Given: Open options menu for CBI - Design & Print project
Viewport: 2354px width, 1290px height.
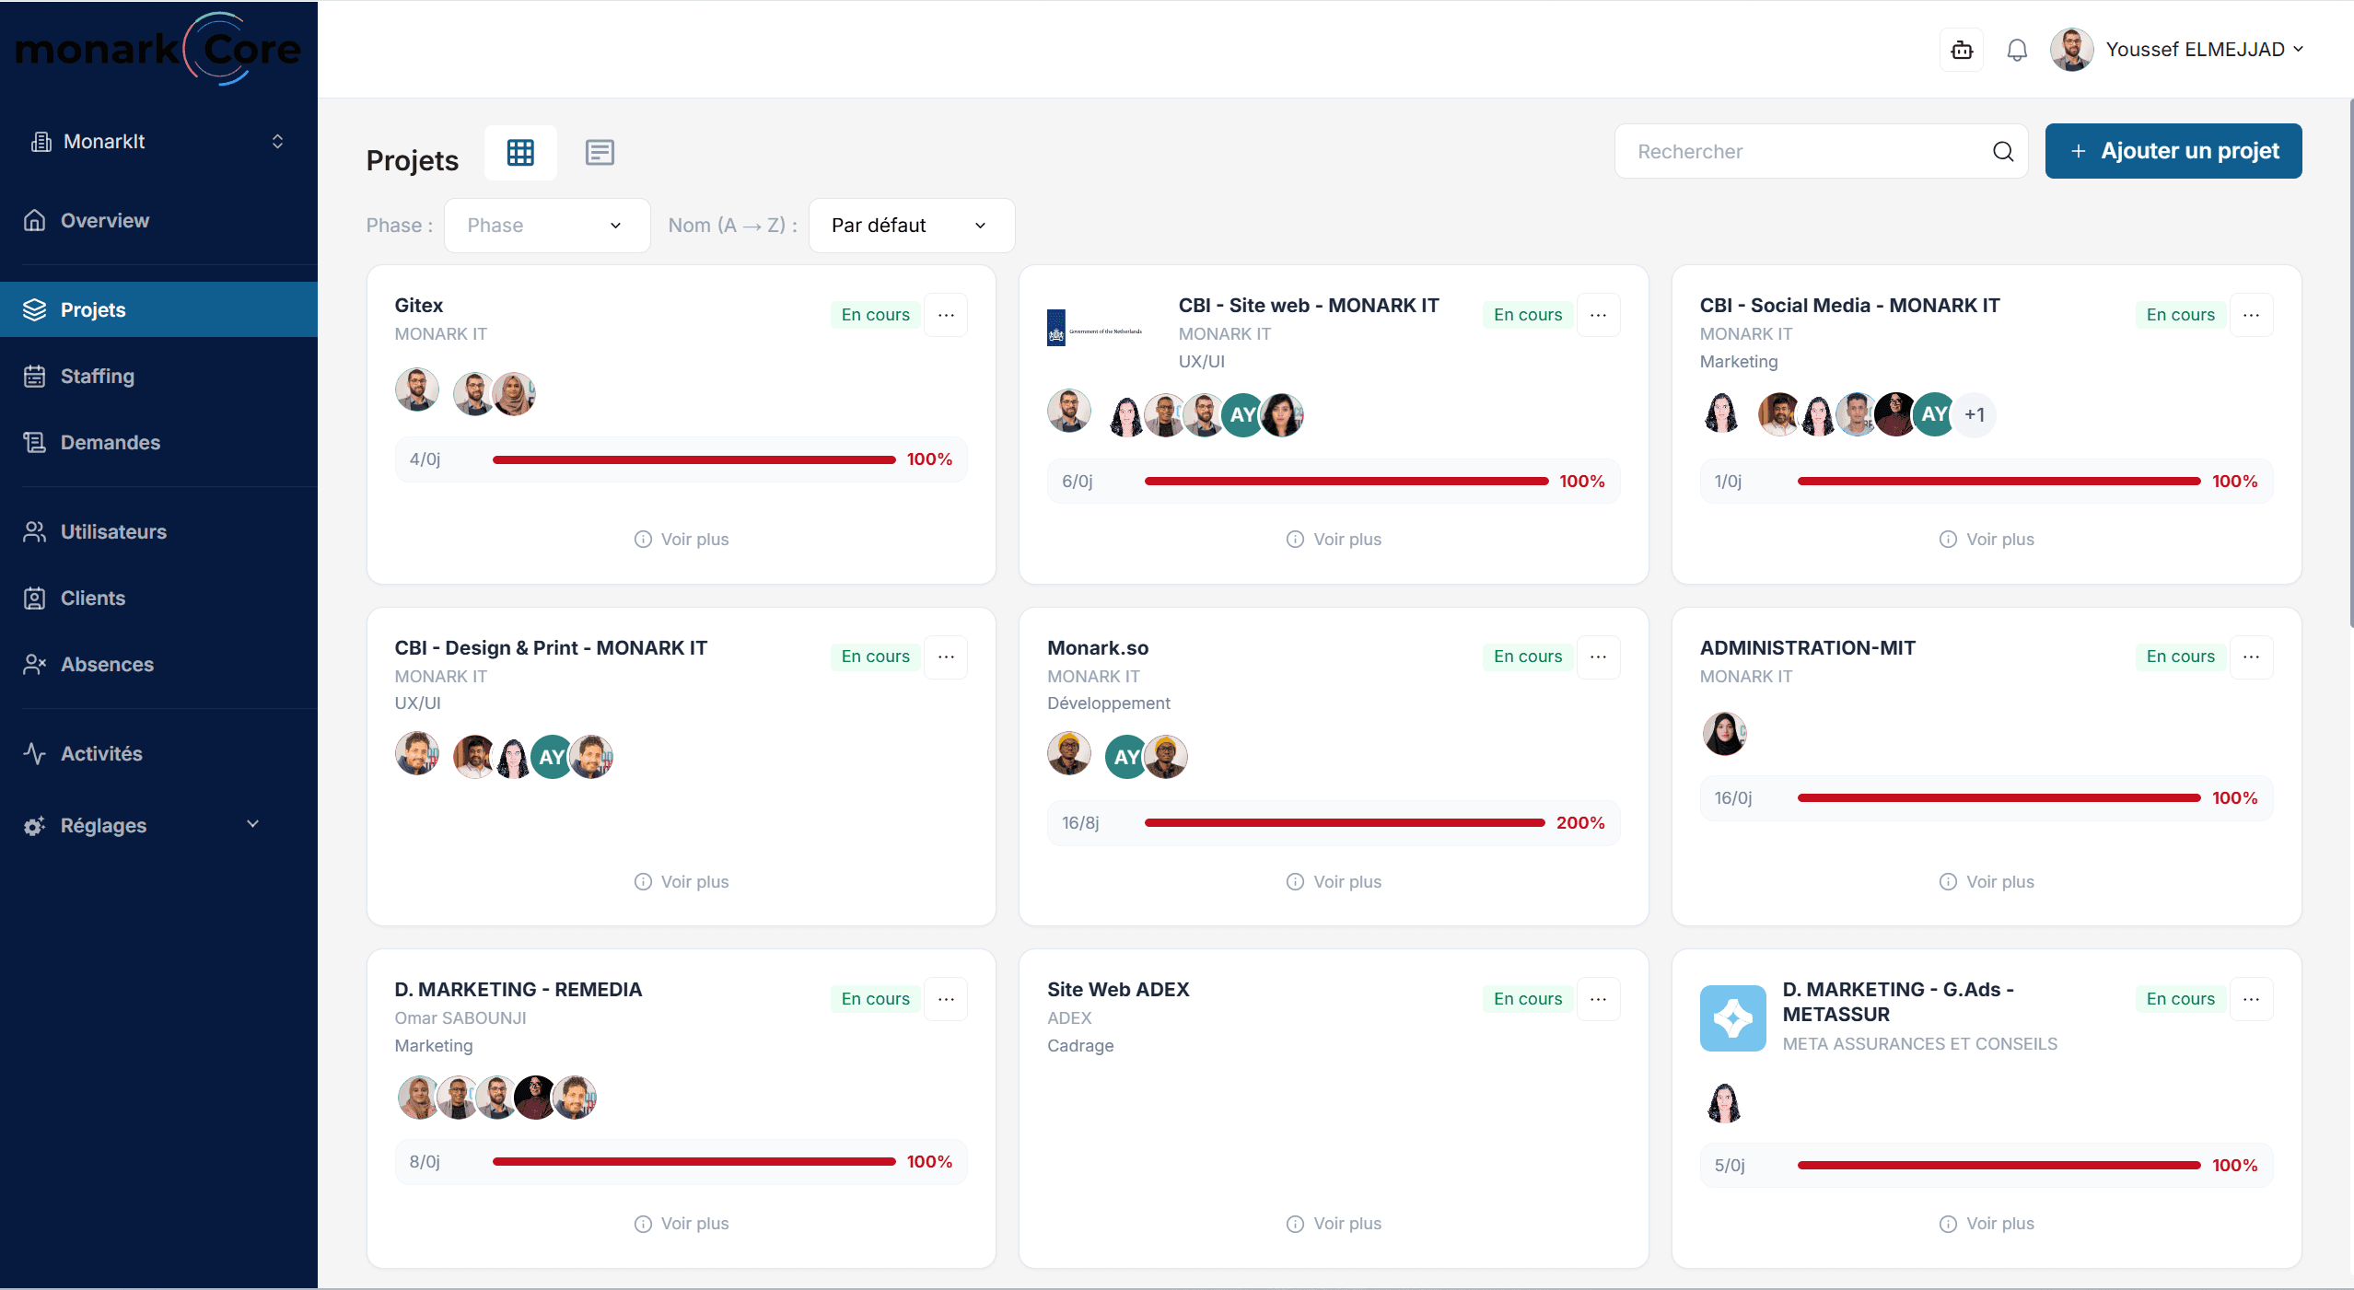Looking at the screenshot, I should (x=946, y=657).
